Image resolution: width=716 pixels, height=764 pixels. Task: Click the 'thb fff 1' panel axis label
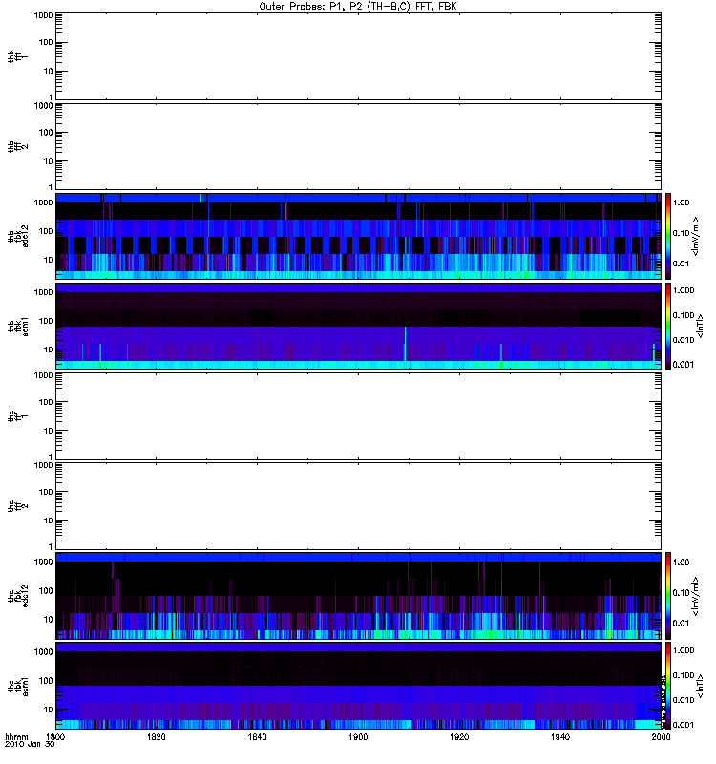[17, 56]
